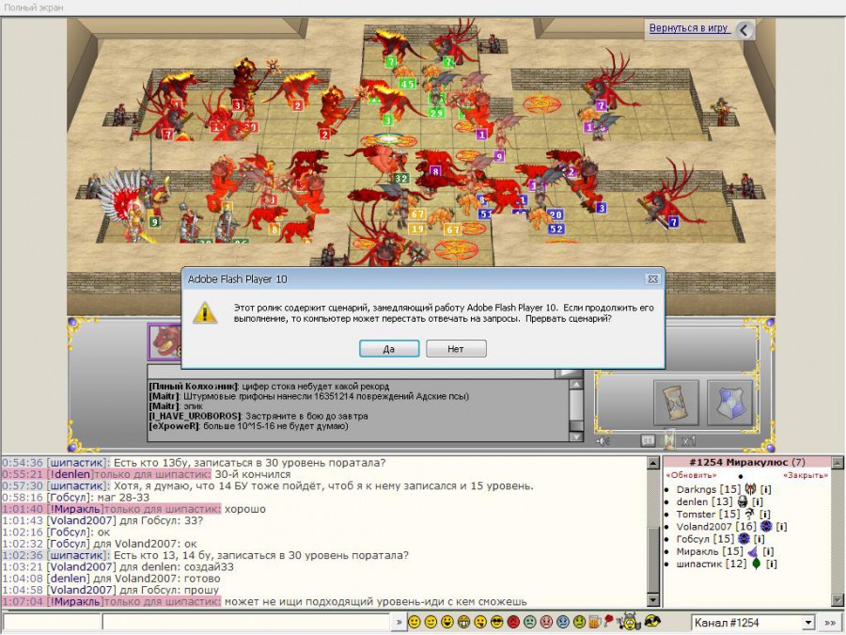Toggle the battle chat bubble icon
This screenshot has width=846, height=635.
648,441
